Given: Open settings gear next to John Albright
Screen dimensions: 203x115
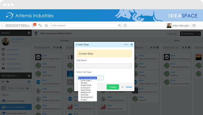Looking at the screenshot, I should (194, 25).
